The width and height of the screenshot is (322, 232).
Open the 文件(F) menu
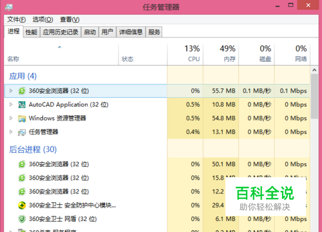pos(17,19)
